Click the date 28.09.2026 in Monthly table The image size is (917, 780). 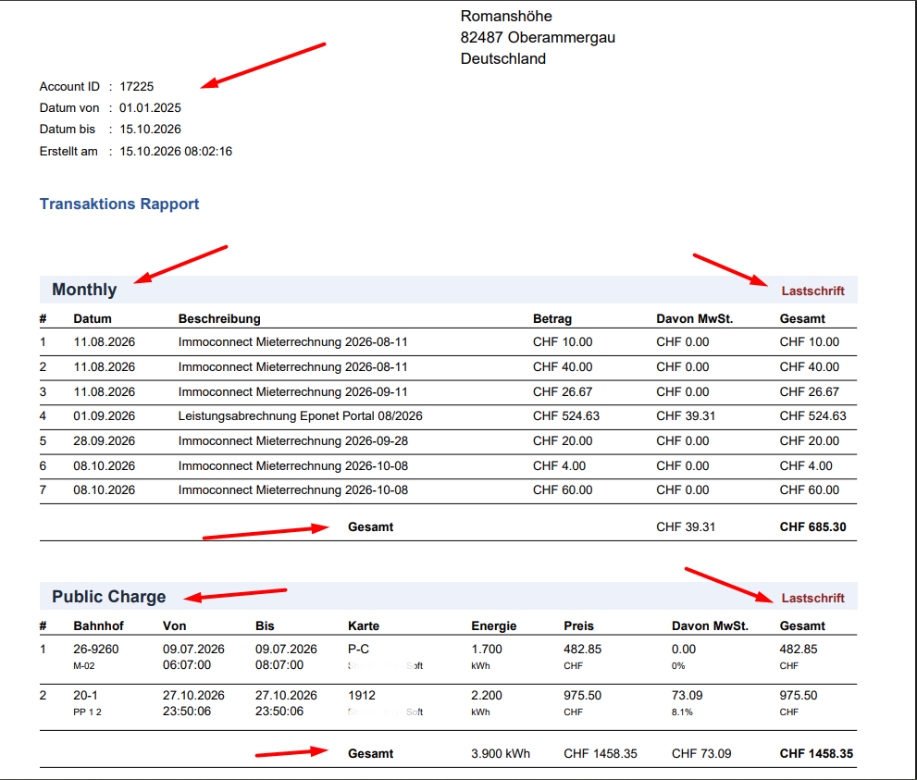tap(104, 440)
